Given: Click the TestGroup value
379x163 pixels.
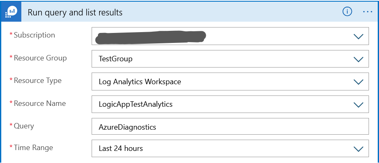Looking at the screenshot, I should [115, 59].
